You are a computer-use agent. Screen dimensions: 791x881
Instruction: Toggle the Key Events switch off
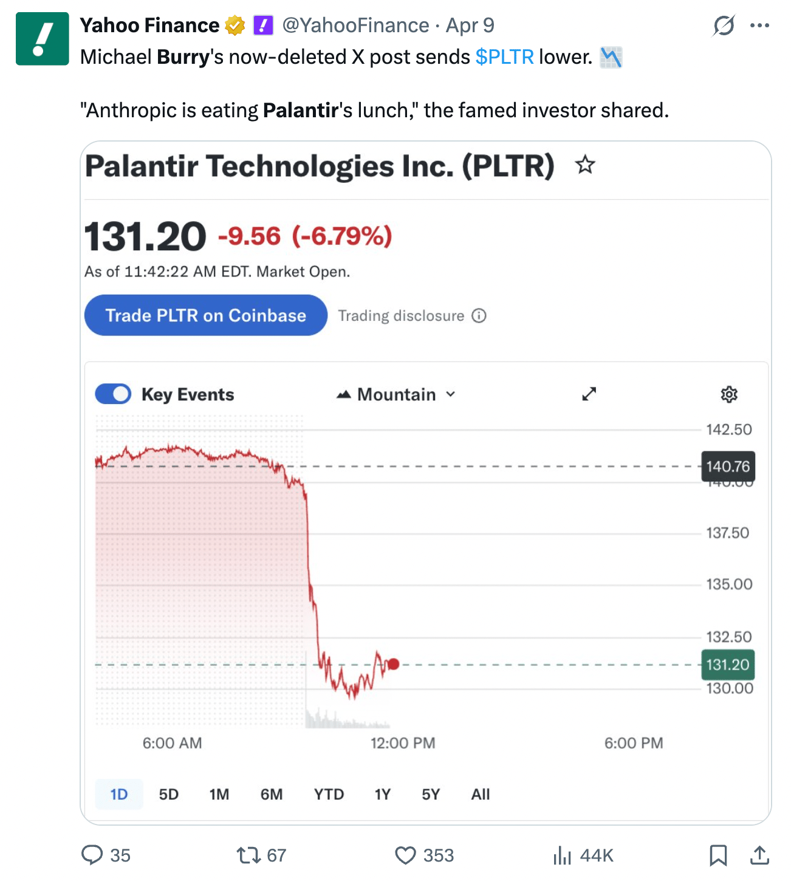click(x=113, y=394)
